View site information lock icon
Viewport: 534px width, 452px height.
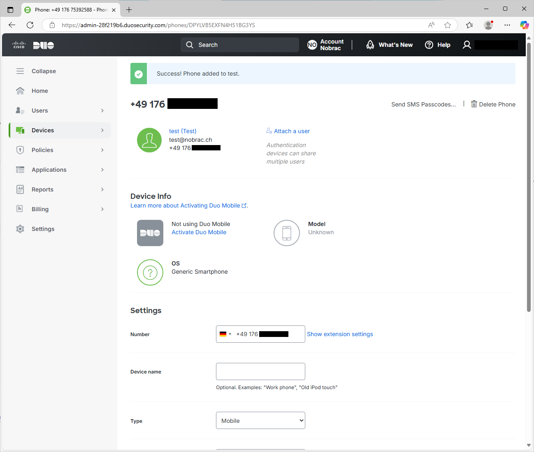click(52, 25)
